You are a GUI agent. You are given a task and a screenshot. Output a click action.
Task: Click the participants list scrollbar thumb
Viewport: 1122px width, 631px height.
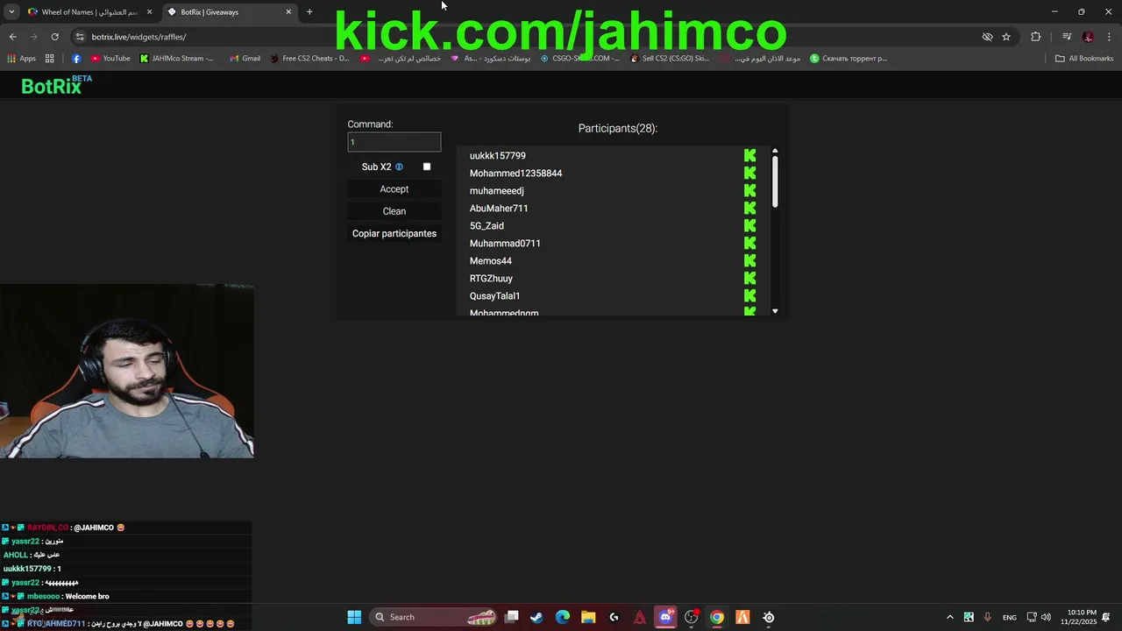(775, 181)
